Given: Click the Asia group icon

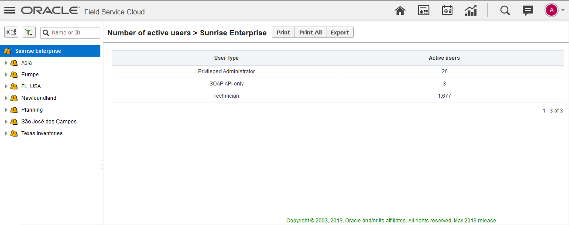Looking at the screenshot, I should (14, 63).
